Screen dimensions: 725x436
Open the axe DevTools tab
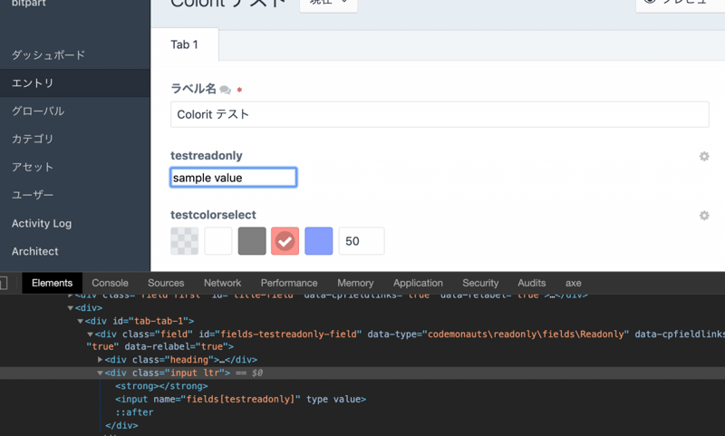(x=573, y=283)
